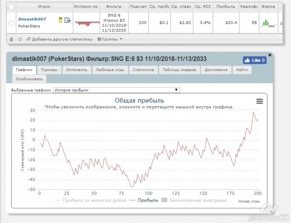Screen dimensions: 291x223
Task: Sort by the 'Прибыль' column header
Action: pyautogui.click(x=226, y=7)
